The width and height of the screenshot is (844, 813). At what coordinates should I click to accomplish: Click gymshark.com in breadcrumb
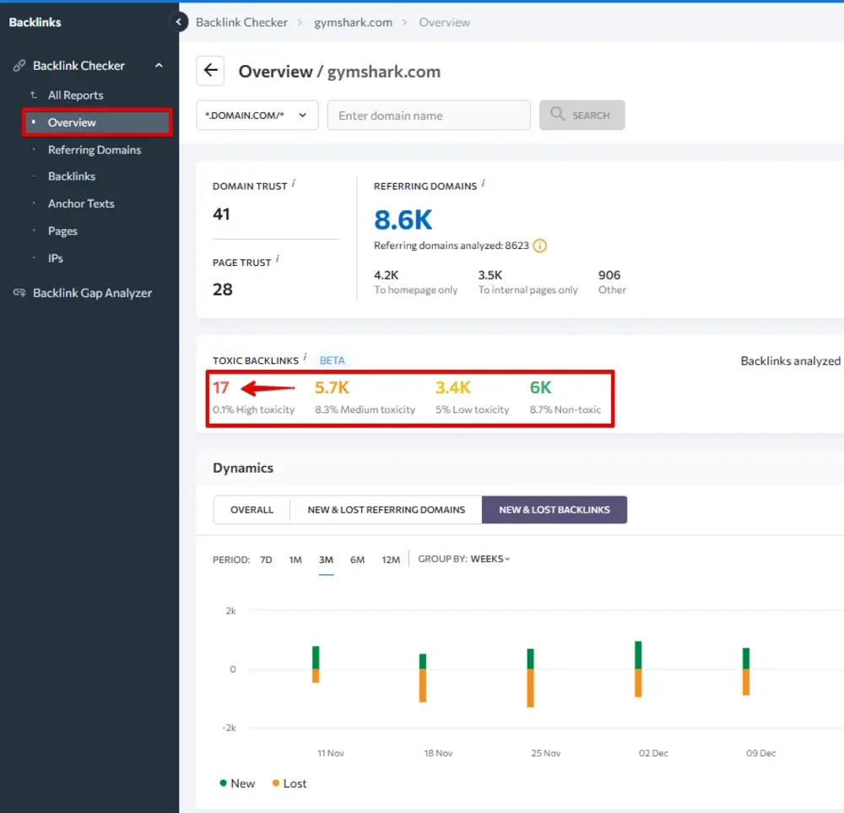click(x=353, y=23)
